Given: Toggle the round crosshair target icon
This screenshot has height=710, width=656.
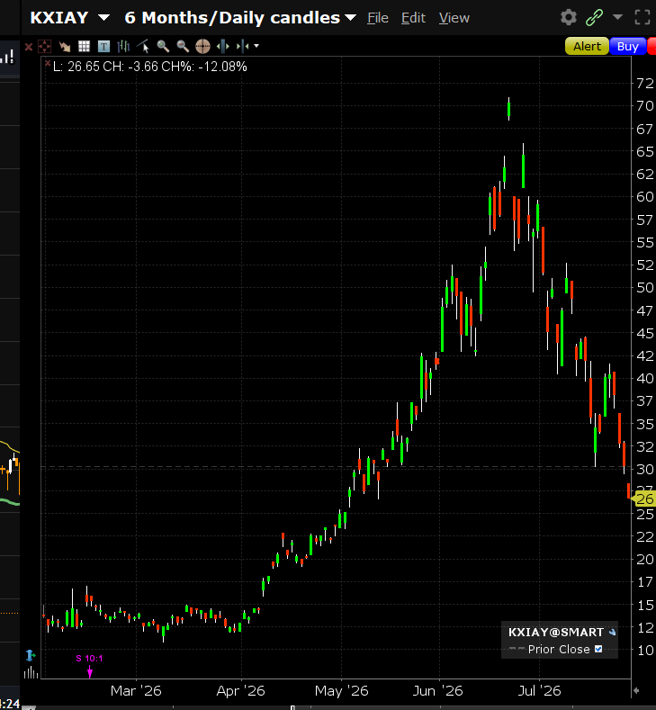Looking at the screenshot, I should pyautogui.click(x=202, y=46).
